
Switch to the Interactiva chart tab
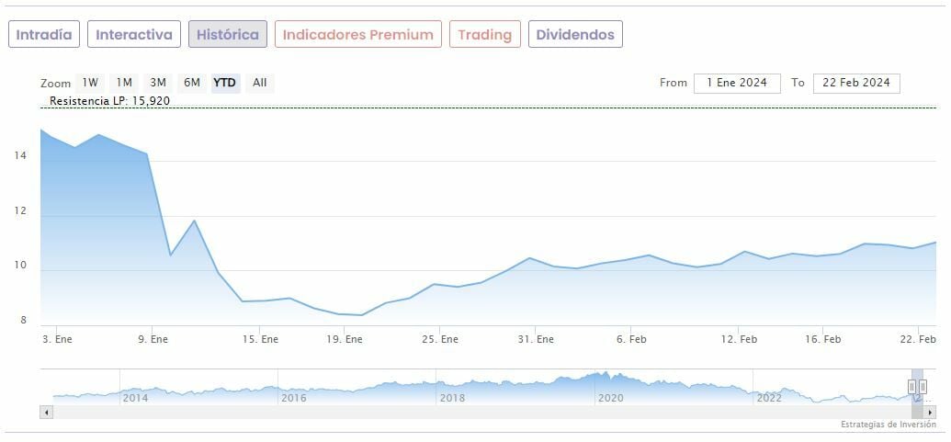click(x=134, y=35)
